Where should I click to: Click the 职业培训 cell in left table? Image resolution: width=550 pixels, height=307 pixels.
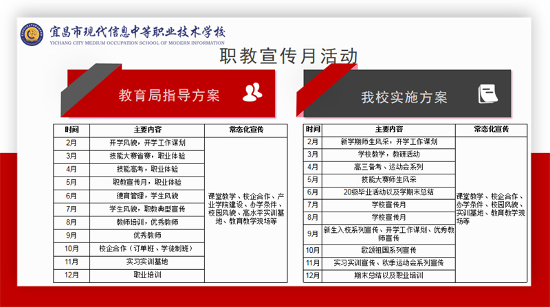pos(147,275)
